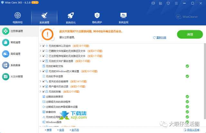The height and width of the screenshot is (133, 206).
Task: Expand the 无效的Windows防火墙设置 row
Action: click(x=41, y=71)
